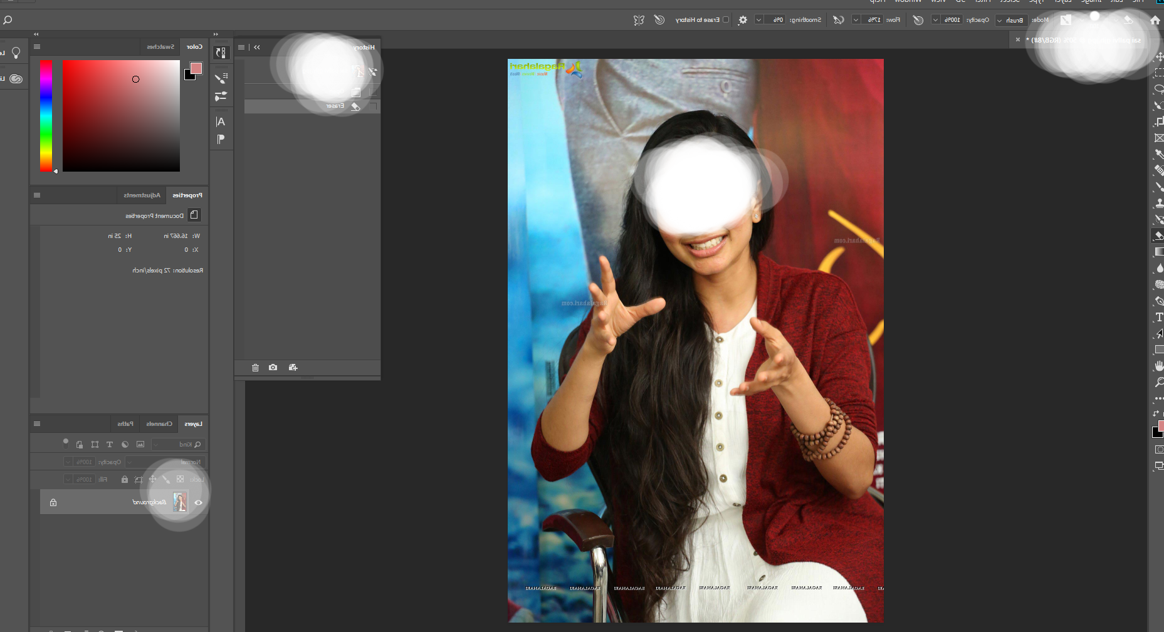Create new document from current state
Viewport: 1164px width, 632px height.
pyautogui.click(x=293, y=368)
